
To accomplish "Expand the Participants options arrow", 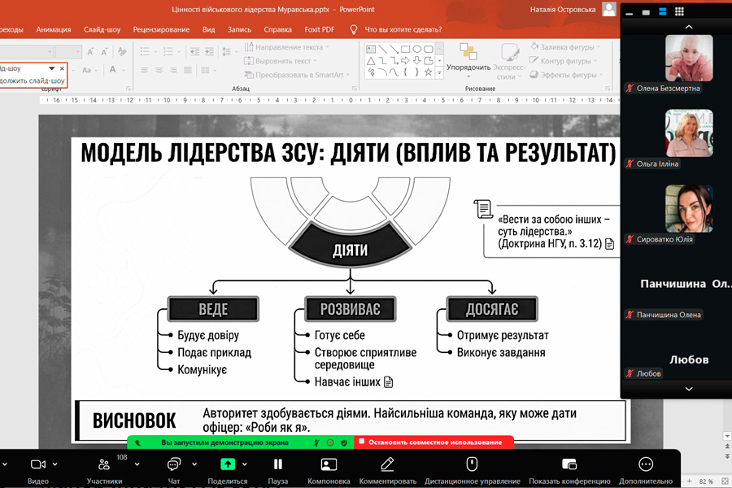I will [137, 464].
